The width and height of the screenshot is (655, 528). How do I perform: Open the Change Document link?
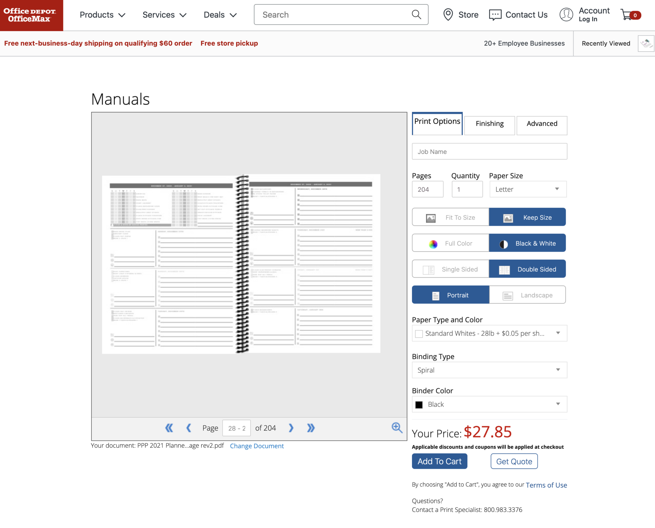[x=256, y=446]
